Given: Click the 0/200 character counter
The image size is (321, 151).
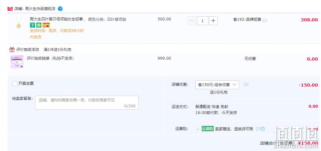Looking at the screenshot, I should [130, 106].
